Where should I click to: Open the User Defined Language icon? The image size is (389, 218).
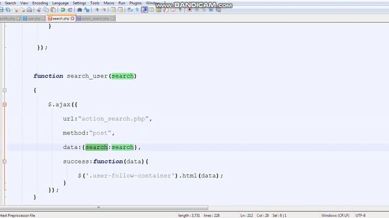tap(151, 10)
